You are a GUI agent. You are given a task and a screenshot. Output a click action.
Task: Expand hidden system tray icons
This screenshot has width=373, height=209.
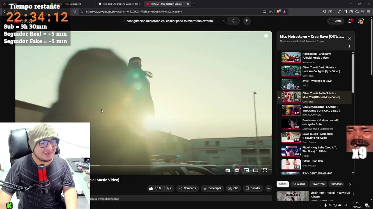[321, 205]
